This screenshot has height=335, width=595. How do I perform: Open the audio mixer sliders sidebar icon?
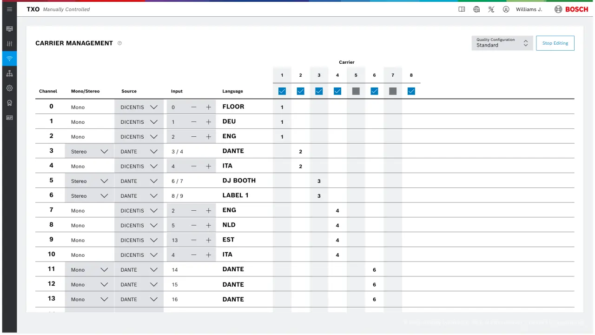(x=9, y=44)
